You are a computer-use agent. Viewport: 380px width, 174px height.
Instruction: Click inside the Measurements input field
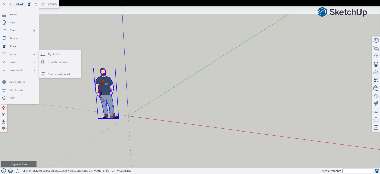(x=357, y=171)
